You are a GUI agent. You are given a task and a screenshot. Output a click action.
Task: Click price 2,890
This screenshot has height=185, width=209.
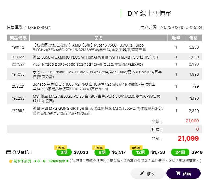coord(194,111)
